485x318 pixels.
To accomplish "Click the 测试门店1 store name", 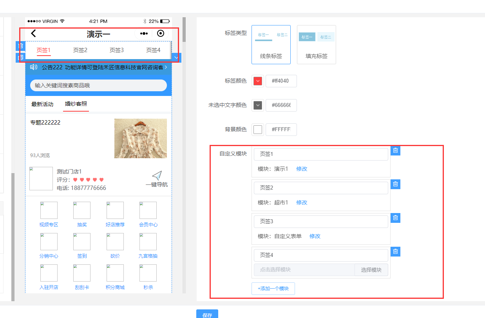I will pos(69,172).
